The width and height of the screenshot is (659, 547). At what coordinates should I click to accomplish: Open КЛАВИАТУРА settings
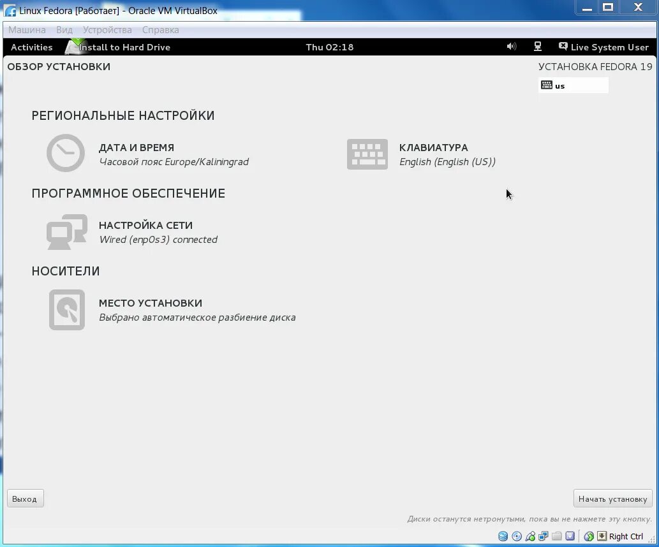tap(433, 148)
